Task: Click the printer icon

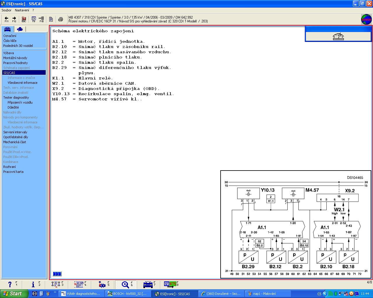Action: coord(60,19)
